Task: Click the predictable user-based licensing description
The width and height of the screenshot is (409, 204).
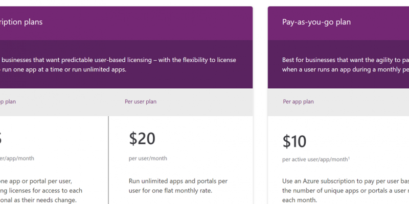Action: (118, 65)
